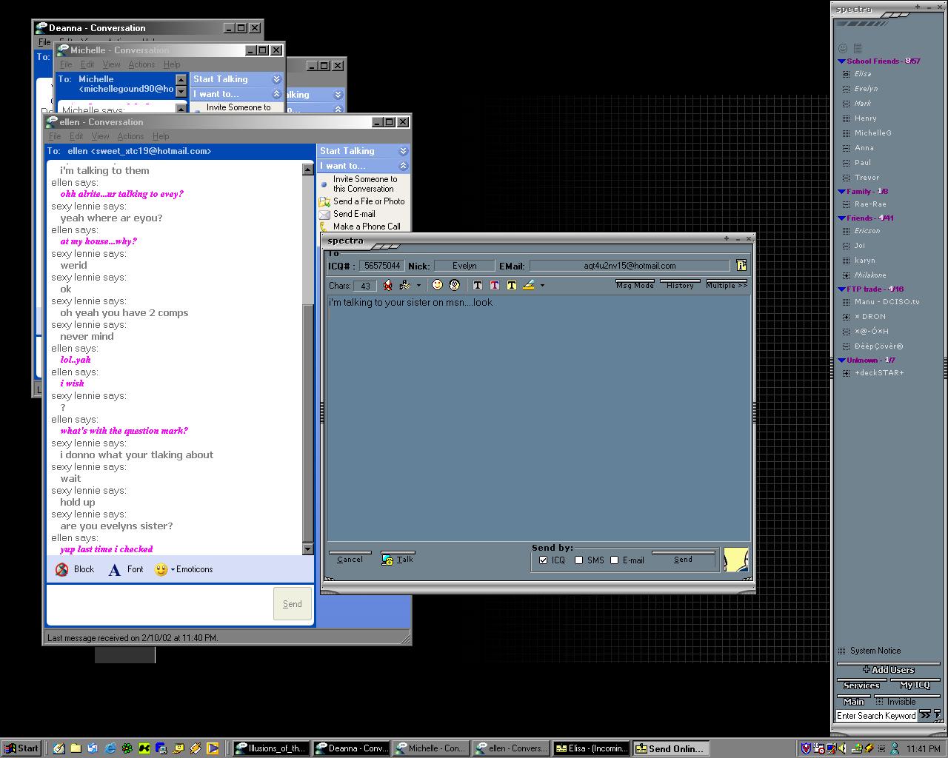Collapse the Family contact group
This screenshot has height=758, width=948.
(x=841, y=192)
